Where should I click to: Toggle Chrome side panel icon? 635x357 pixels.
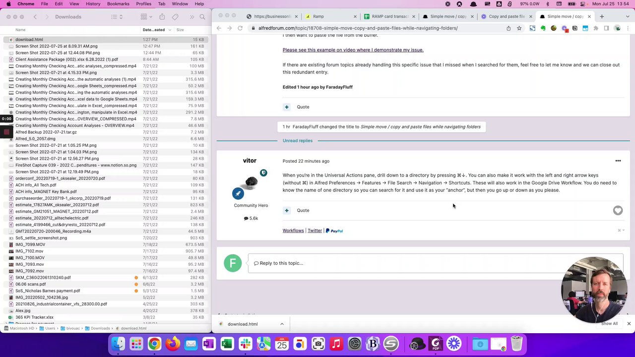606,28
